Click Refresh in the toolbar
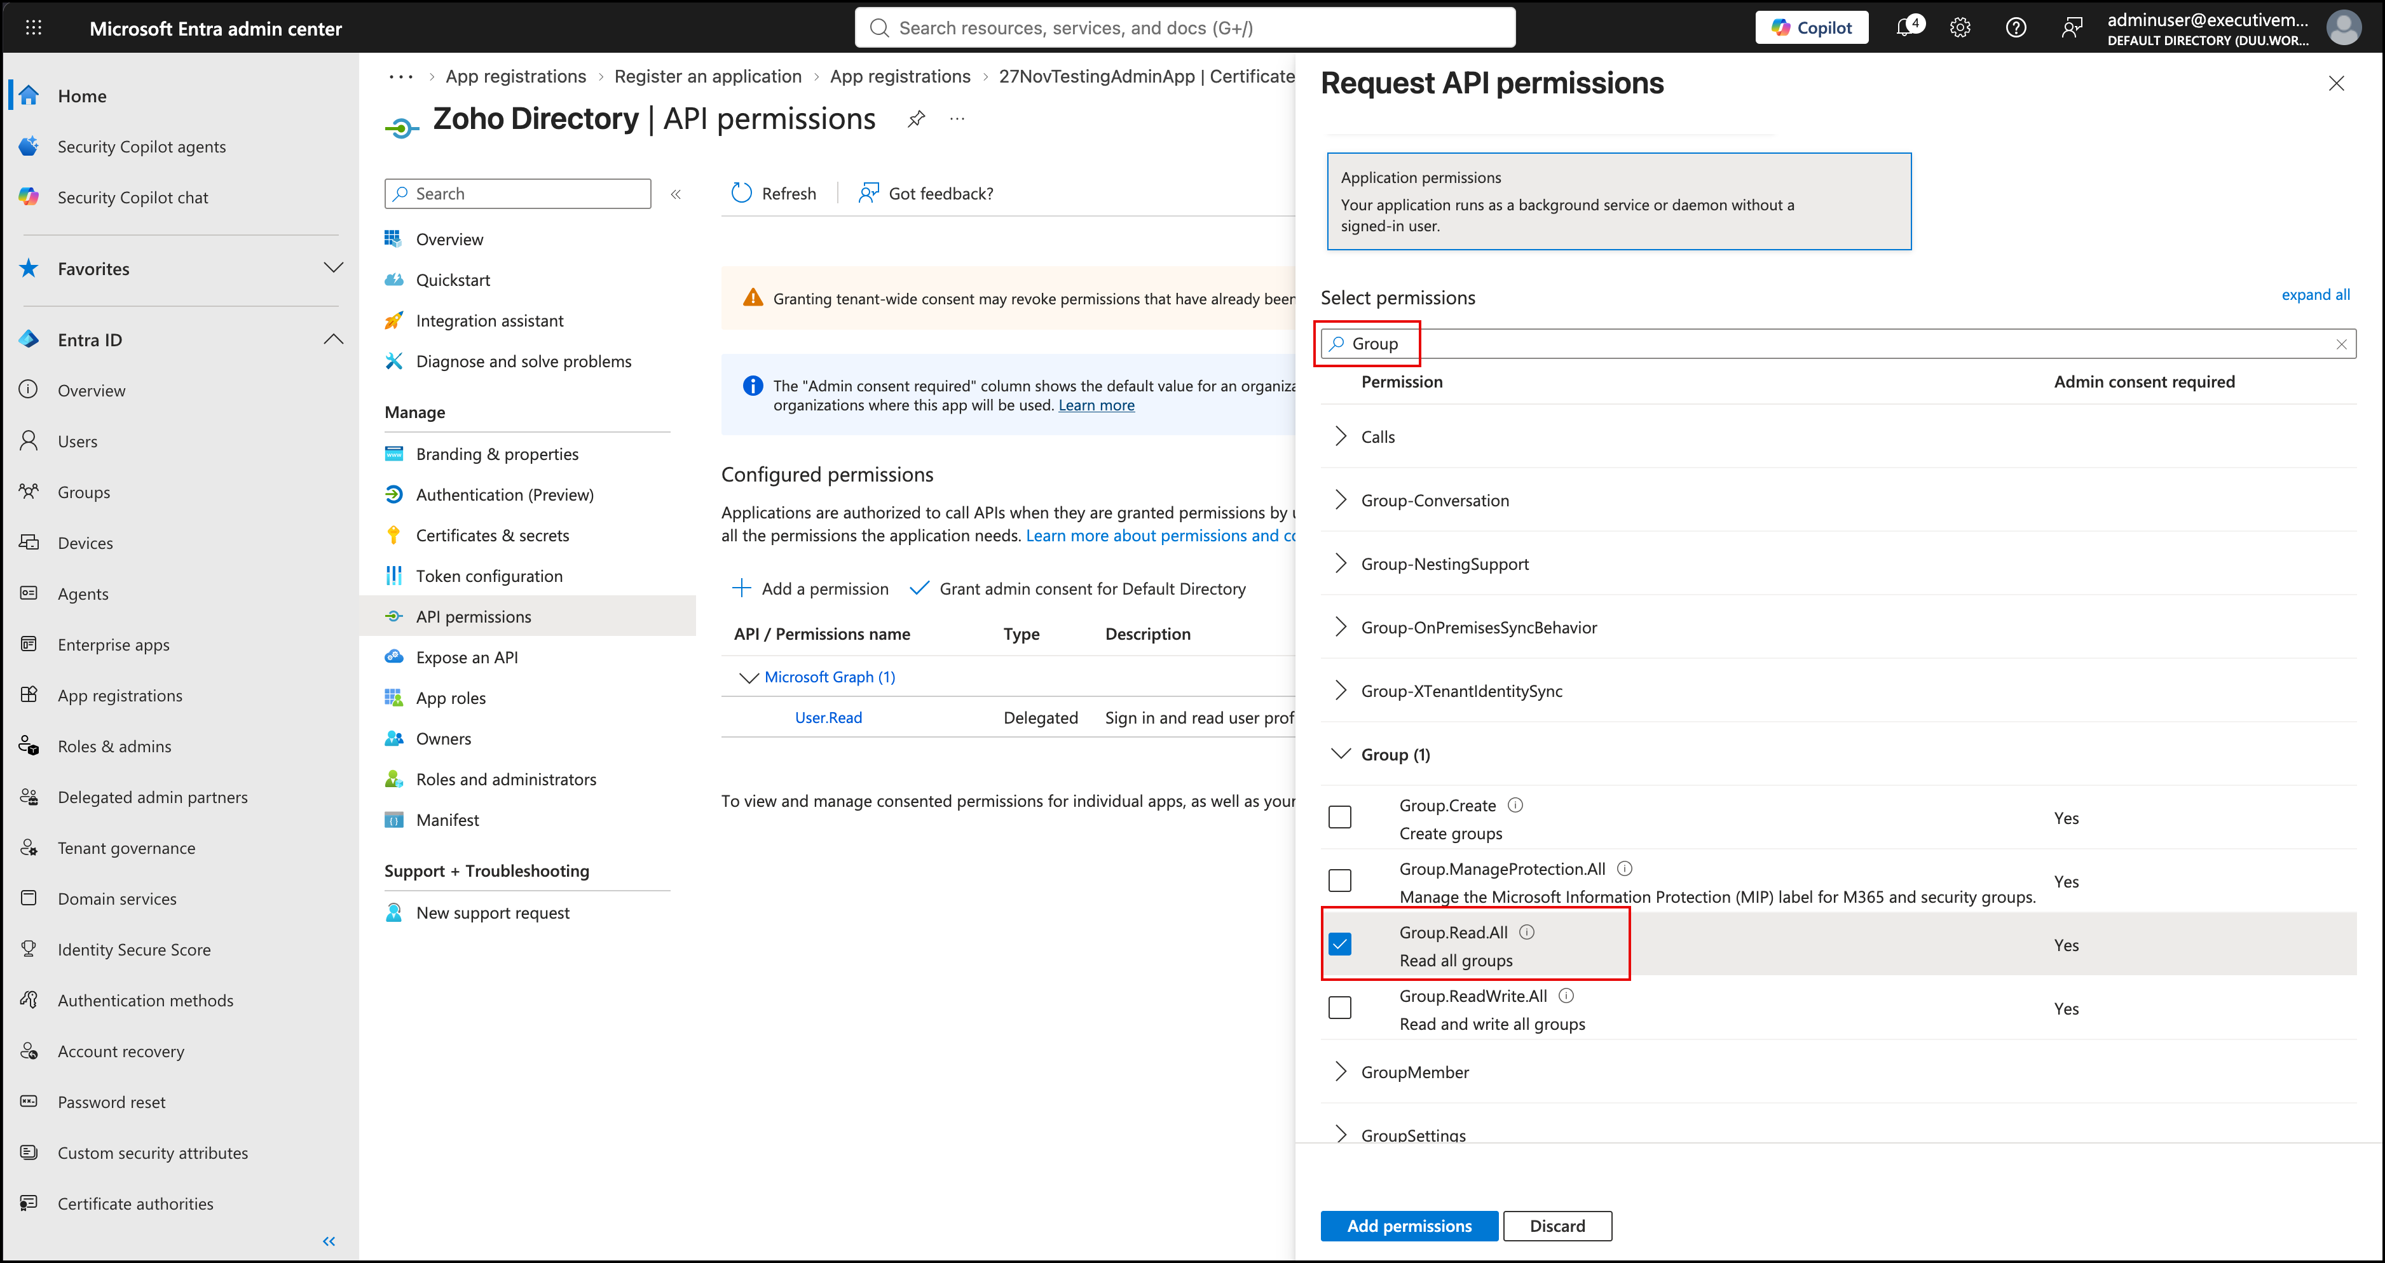The image size is (2385, 1263). pyautogui.click(x=774, y=193)
